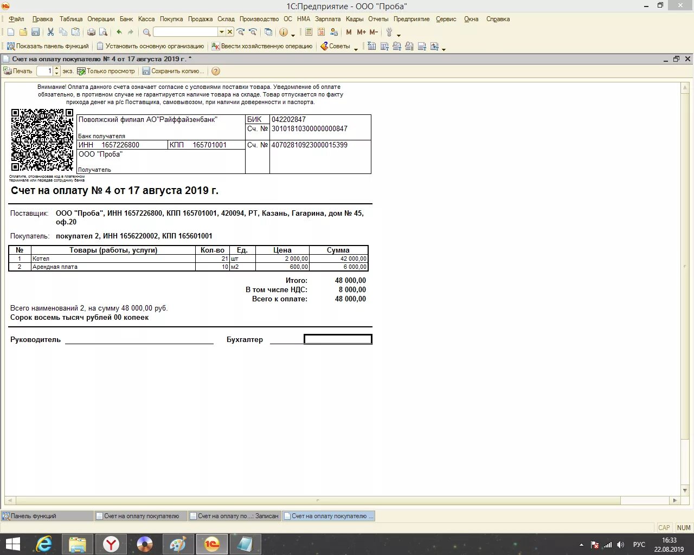This screenshot has width=694, height=555.
Task: Open wrench service tools icon
Action: point(389,33)
